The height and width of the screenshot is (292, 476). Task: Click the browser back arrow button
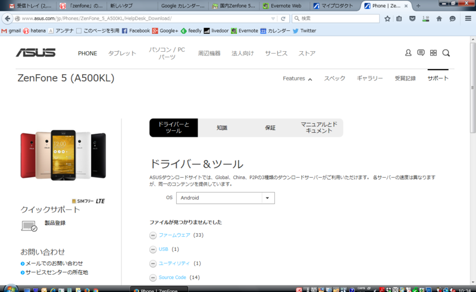click(7, 18)
